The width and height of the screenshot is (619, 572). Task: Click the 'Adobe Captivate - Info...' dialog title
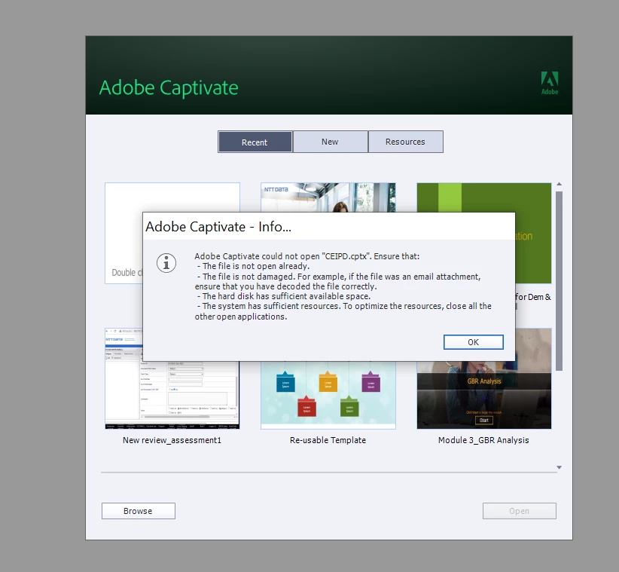(218, 227)
